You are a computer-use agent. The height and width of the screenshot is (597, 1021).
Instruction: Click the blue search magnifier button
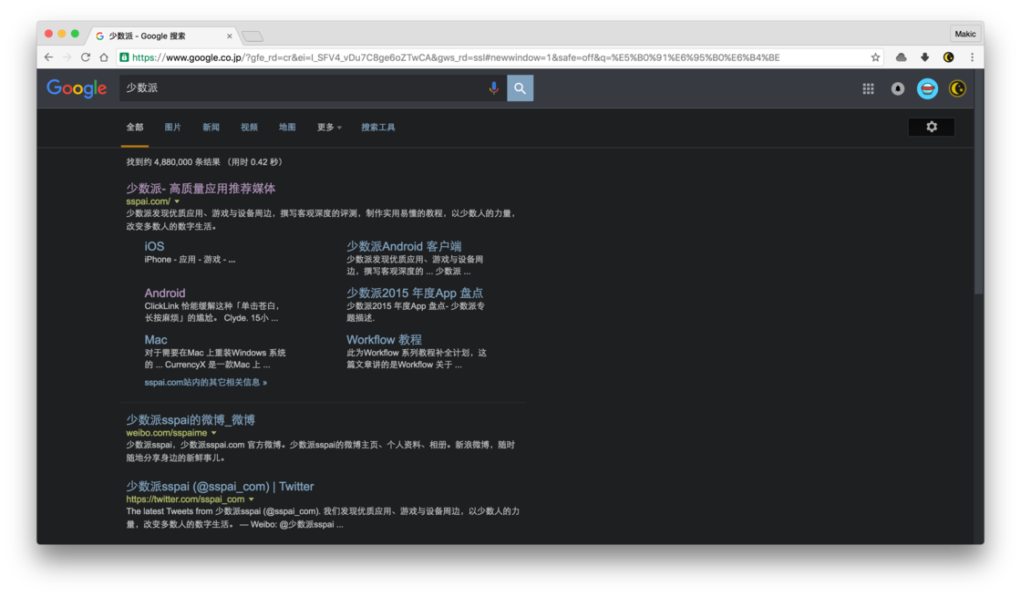coord(520,87)
